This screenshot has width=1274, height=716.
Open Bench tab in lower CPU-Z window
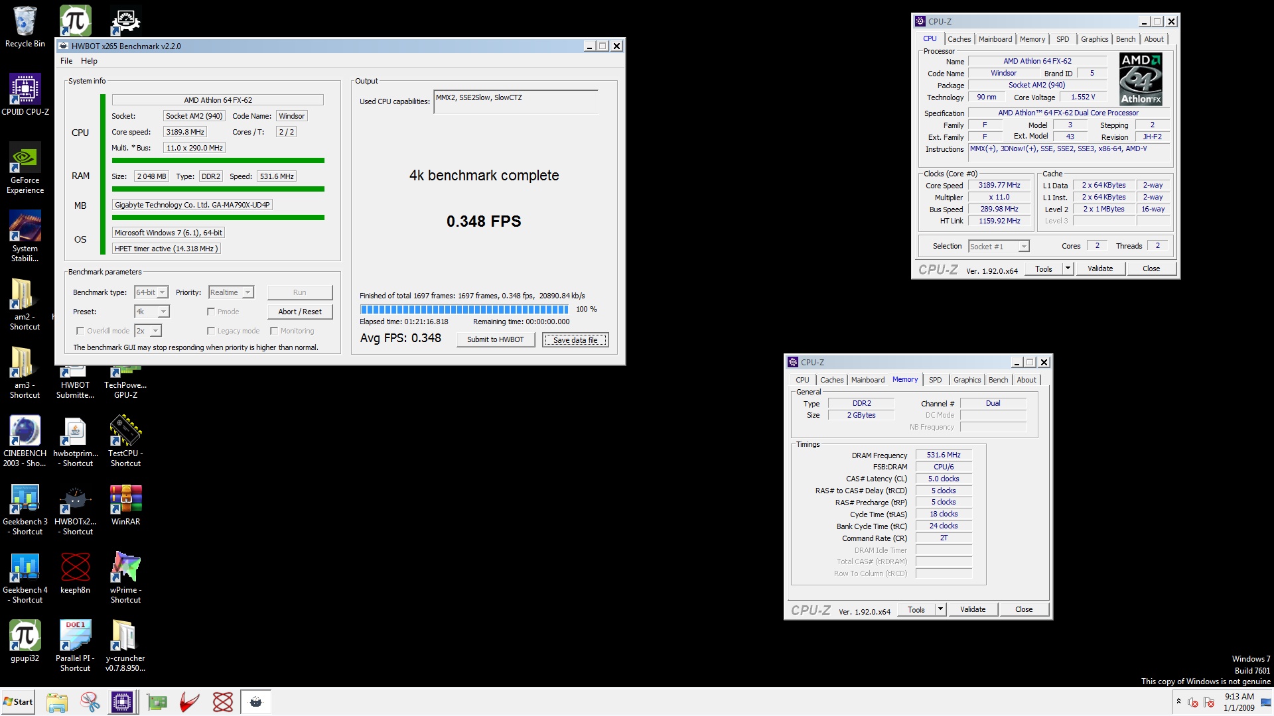click(998, 380)
